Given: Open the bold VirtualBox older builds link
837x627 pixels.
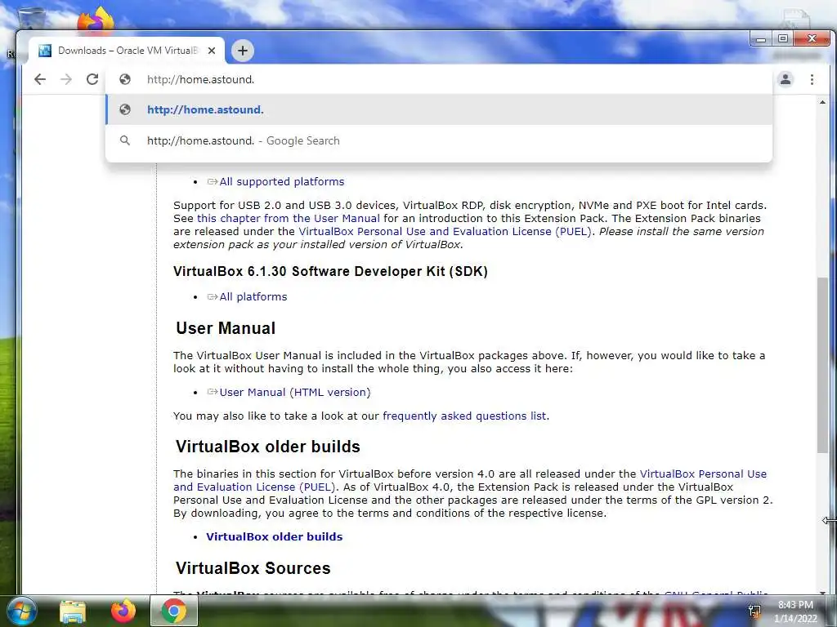Looking at the screenshot, I should [275, 537].
